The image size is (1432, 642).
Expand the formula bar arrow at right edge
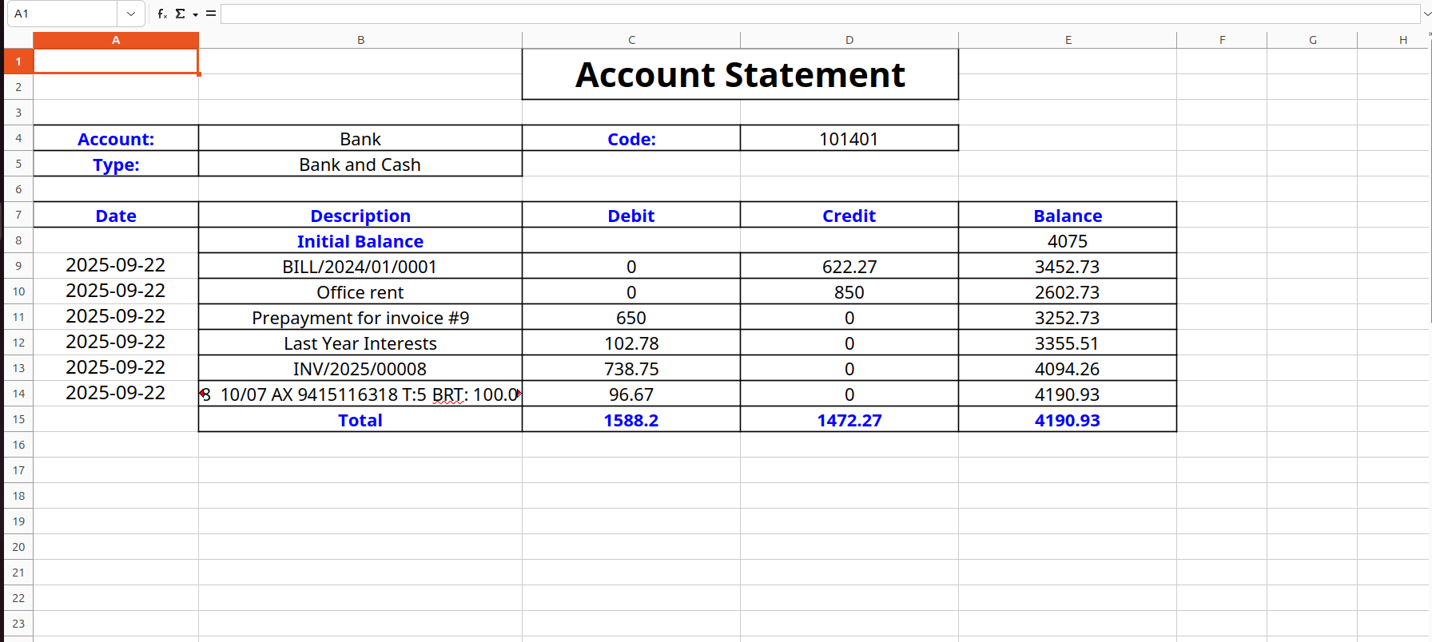pos(1426,14)
